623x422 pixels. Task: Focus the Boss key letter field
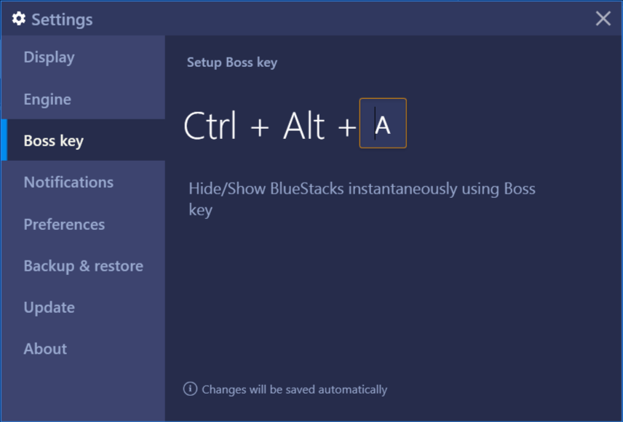click(383, 123)
